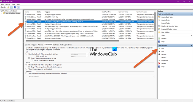Click Help icon under Selected Item section
Viewport: 193px width, 102px height.
pos(159,67)
